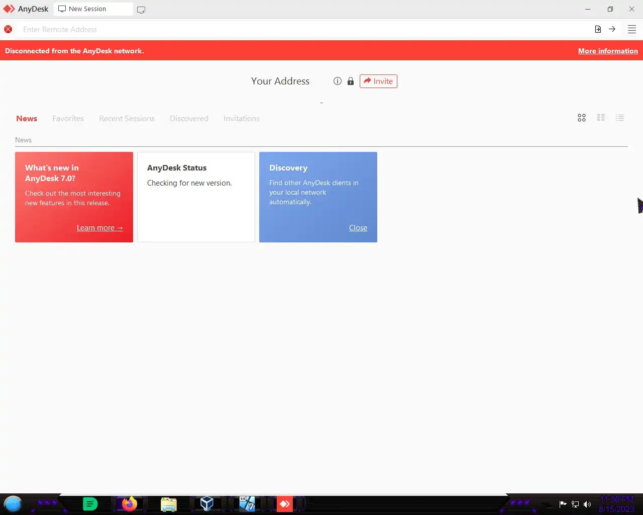Click the taskbar clock and date
The width and height of the screenshot is (643, 515).
point(616,504)
